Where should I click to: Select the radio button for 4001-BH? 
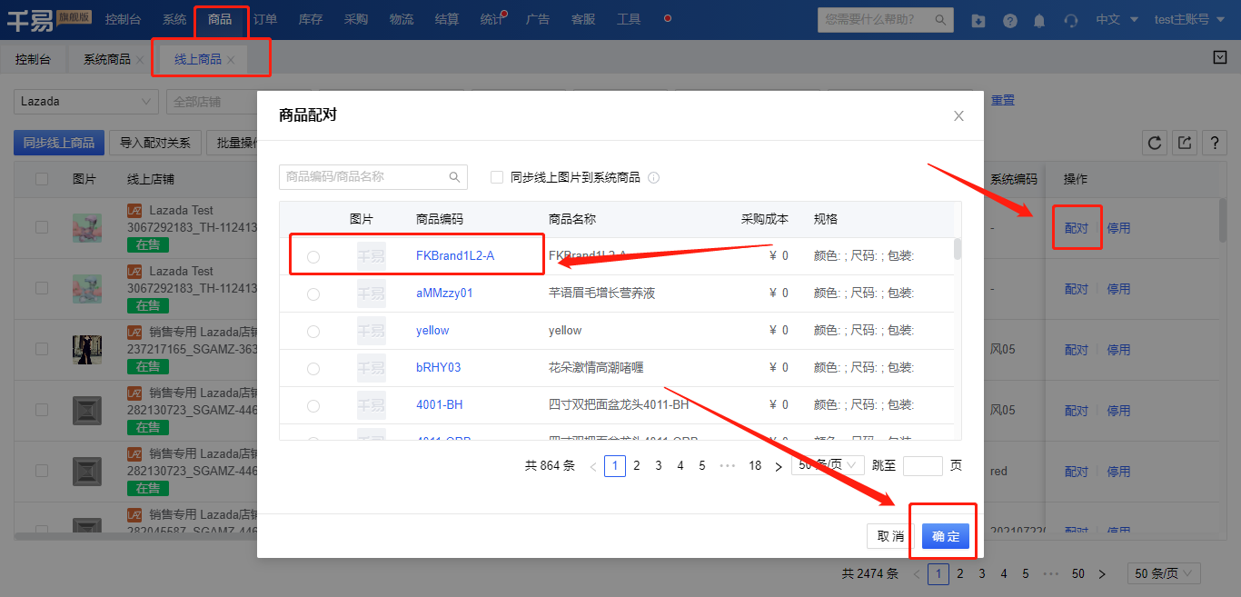tap(313, 405)
